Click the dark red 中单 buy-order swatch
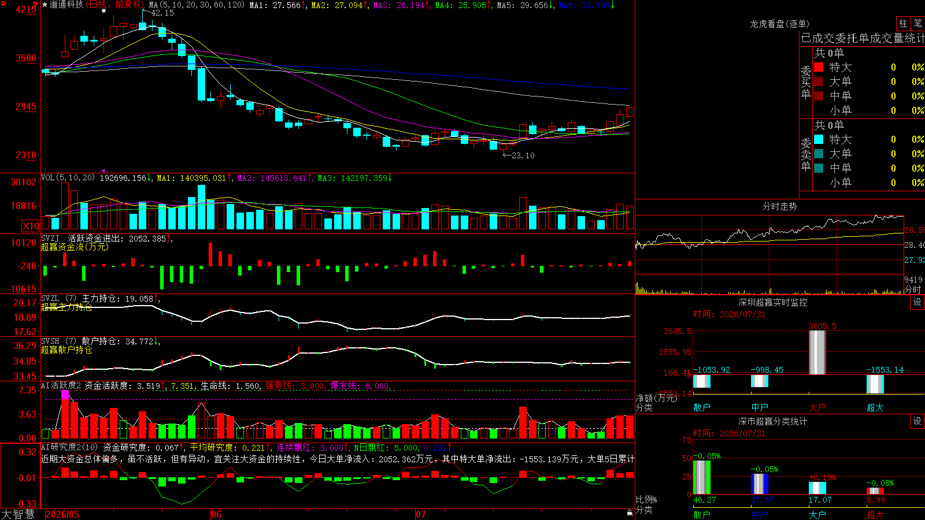 (819, 96)
